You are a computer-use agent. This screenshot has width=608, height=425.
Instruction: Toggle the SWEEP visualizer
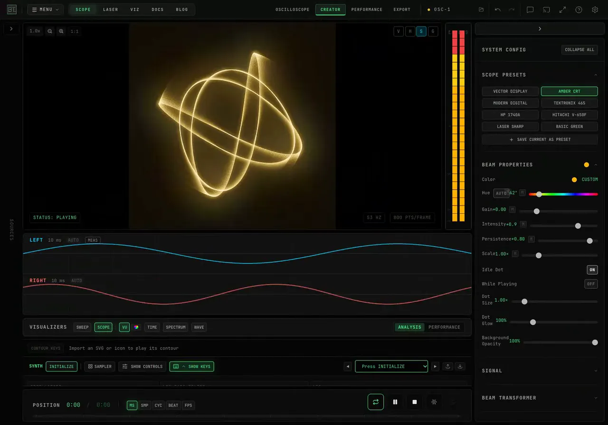pyautogui.click(x=83, y=327)
